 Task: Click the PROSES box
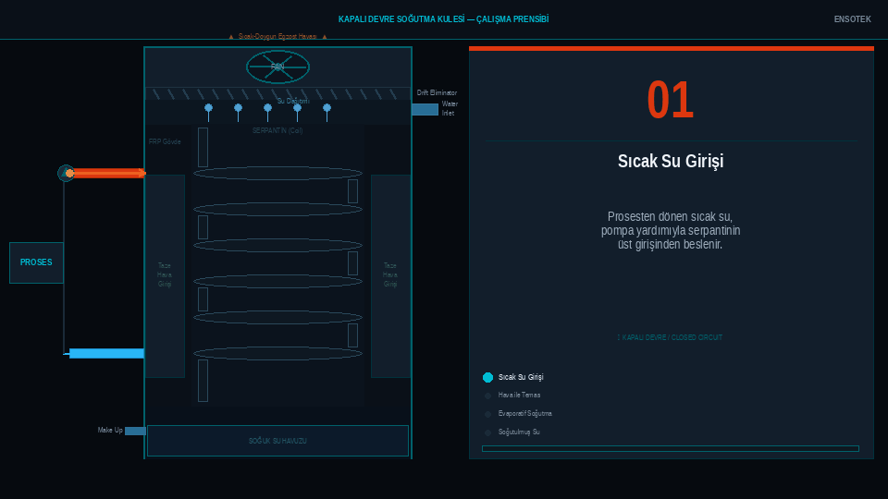tap(36, 262)
